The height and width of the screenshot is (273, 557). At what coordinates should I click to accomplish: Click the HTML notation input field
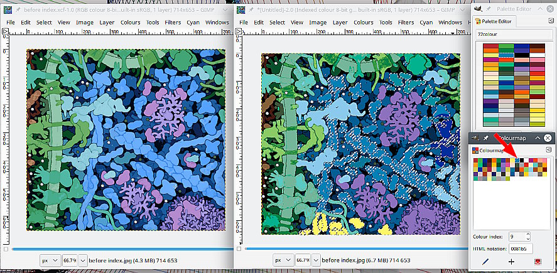click(x=521, y=249)
